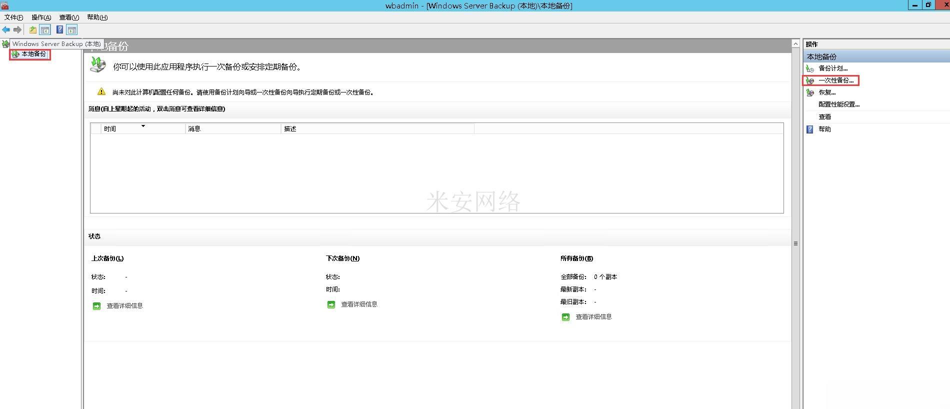This screenshot has width=950, height=409.
Task: Select the Windows Server Backup root node icon
Action: pos(5,44)
